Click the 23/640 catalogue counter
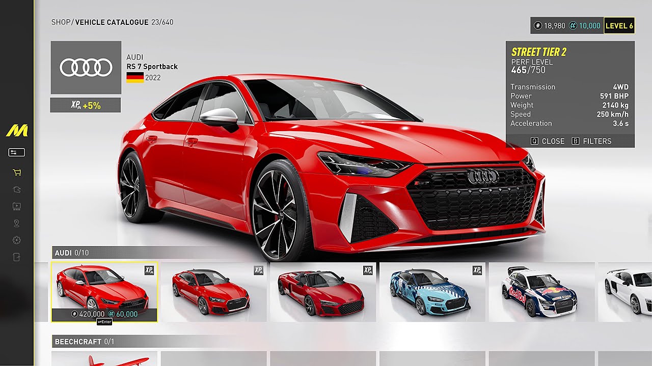Image resolution: width=652 pixels, height=366 pixels. tap(162, 22)
